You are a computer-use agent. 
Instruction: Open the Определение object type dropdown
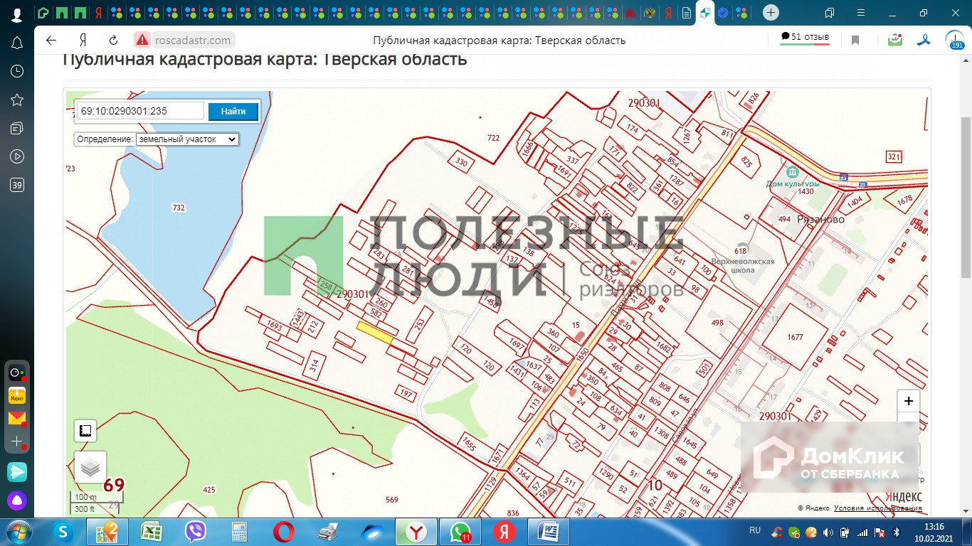click(187, 139)
